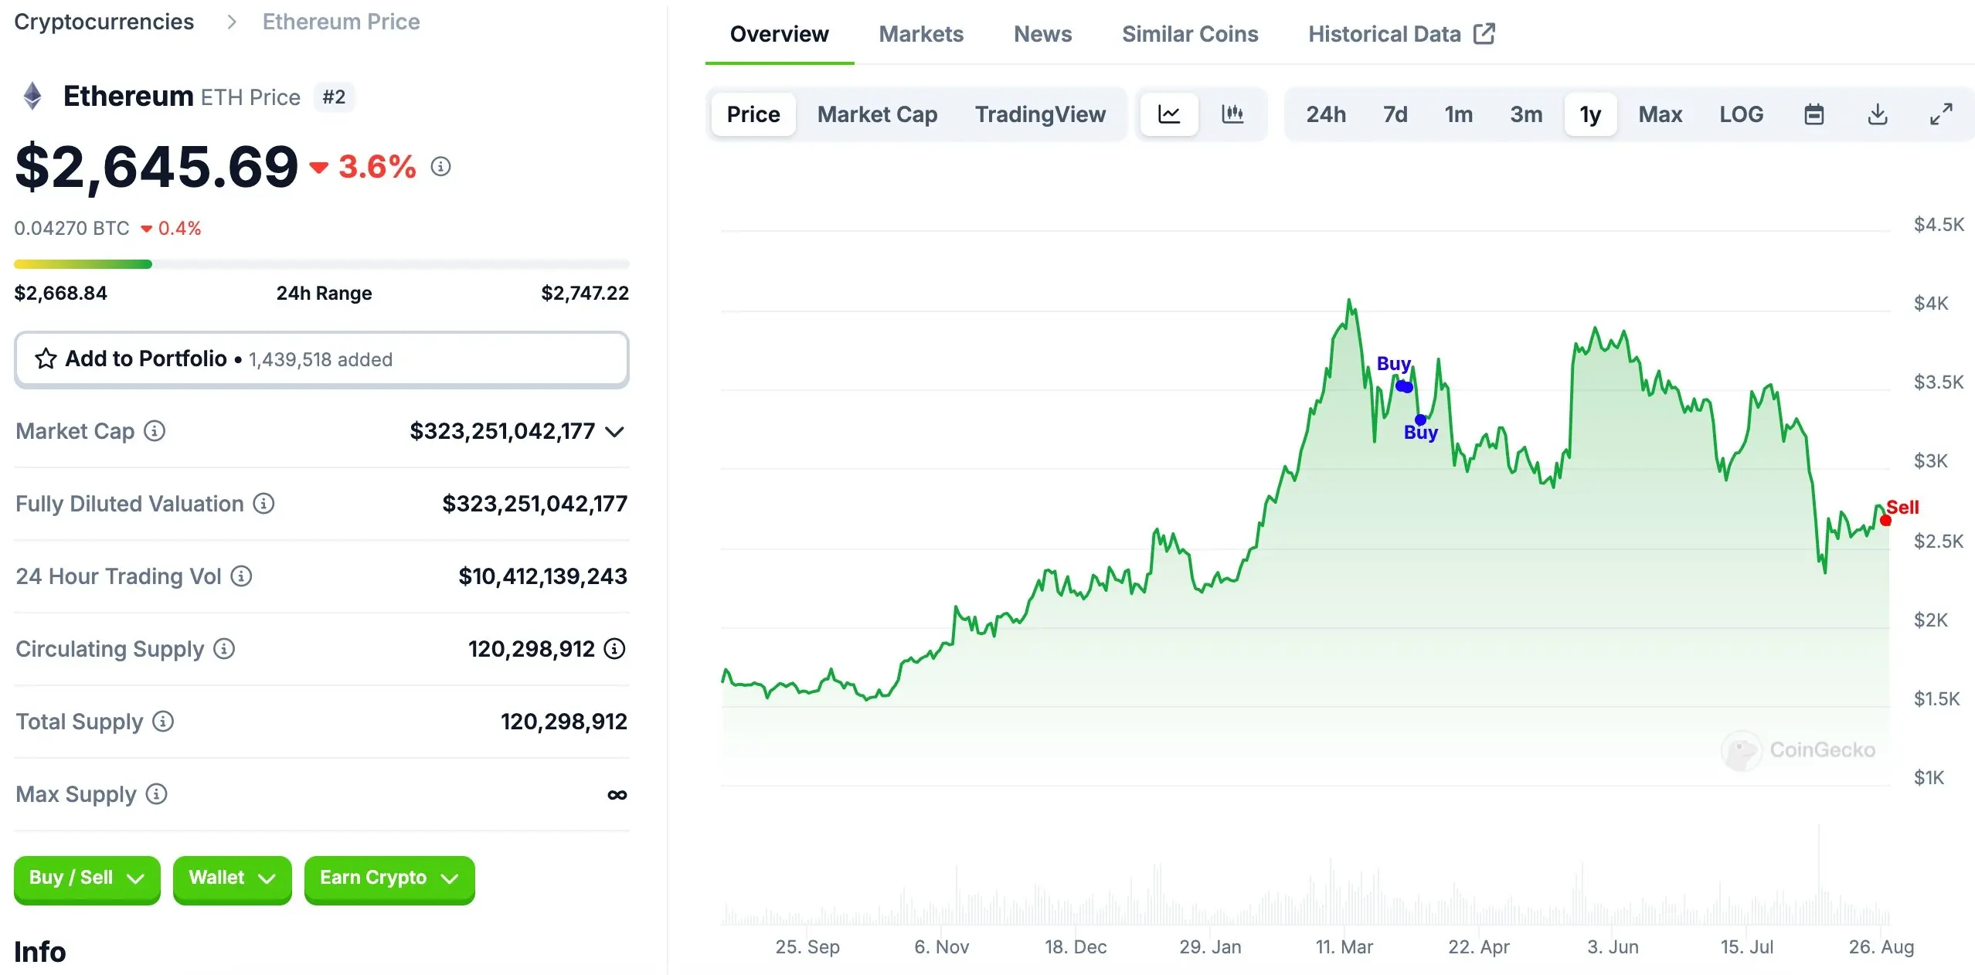Select the Max time range
Image resolution: width=1975 pixels, height=975 pixels.
(x=1660, y=114)
